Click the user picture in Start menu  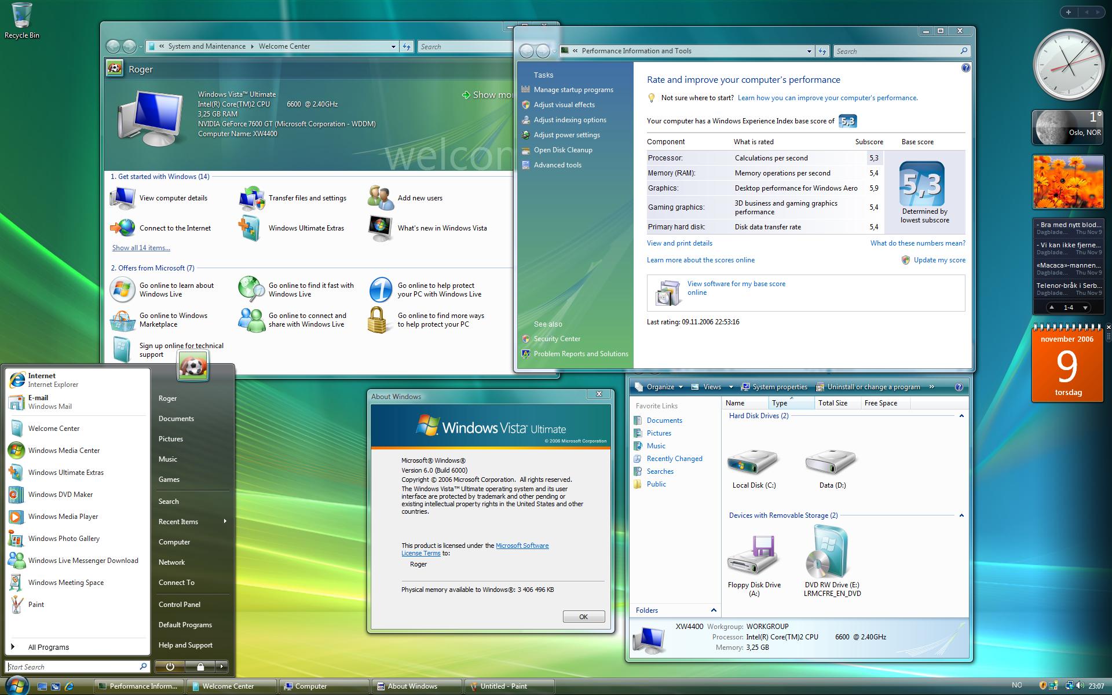[193, 367]
